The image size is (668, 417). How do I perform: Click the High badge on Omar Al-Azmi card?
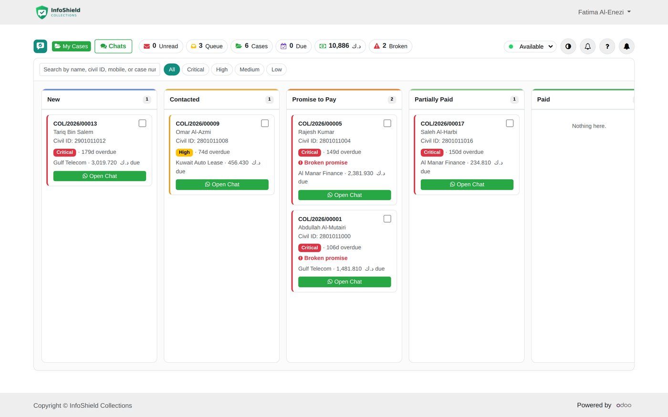184,153
